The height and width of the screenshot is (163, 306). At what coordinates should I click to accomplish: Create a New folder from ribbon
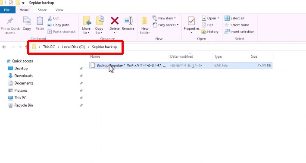click(145, 25)
